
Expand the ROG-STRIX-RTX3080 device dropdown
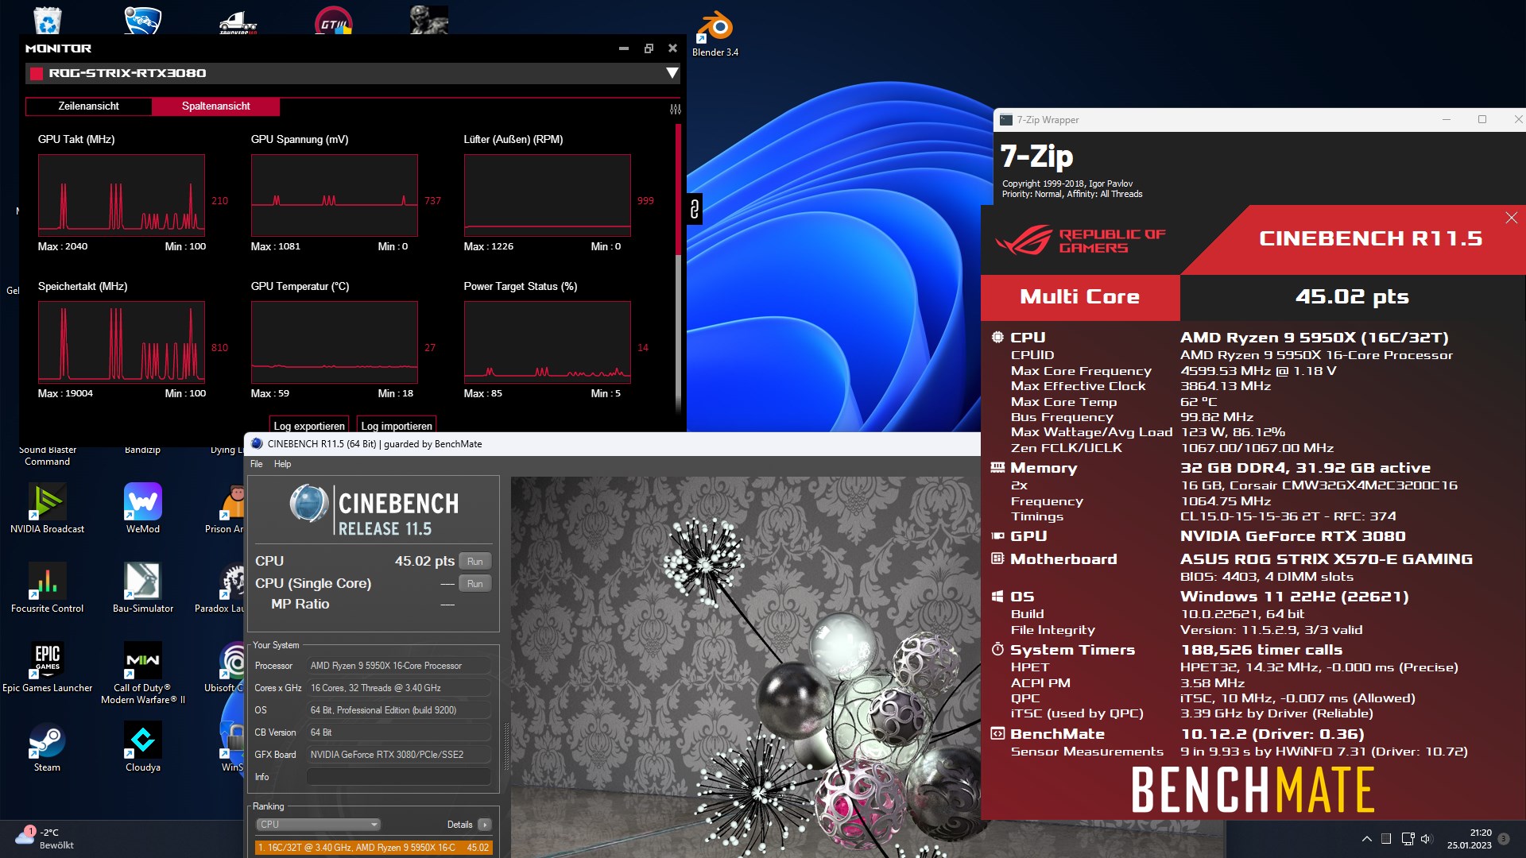coord(672,73)
